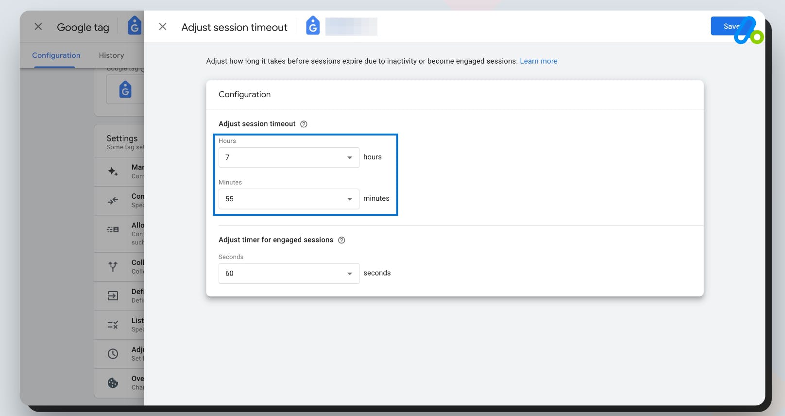
Task: Click the Google tag badge icon in header
Action: pyautogui.click(x=313, y=26)
